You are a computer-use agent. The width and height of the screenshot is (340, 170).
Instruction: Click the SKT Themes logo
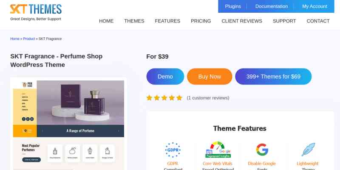(36, 12)
